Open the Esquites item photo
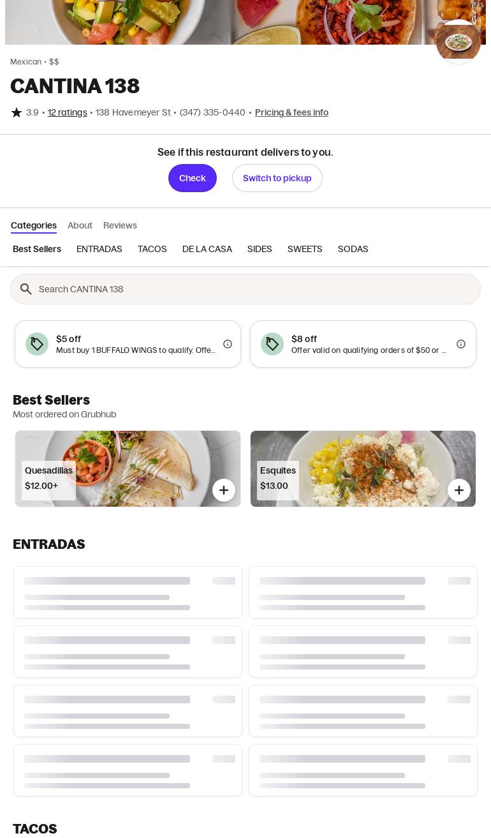 pos(363,468)
